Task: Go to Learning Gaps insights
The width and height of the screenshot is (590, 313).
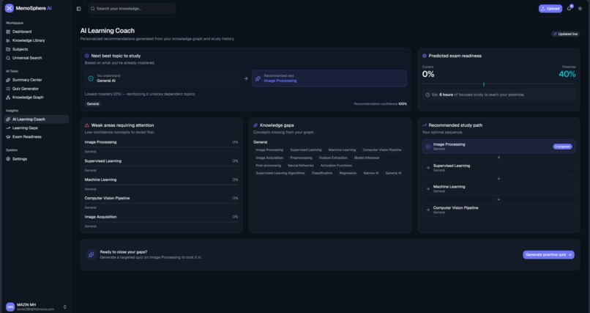Action: click(x=37, y=128)
